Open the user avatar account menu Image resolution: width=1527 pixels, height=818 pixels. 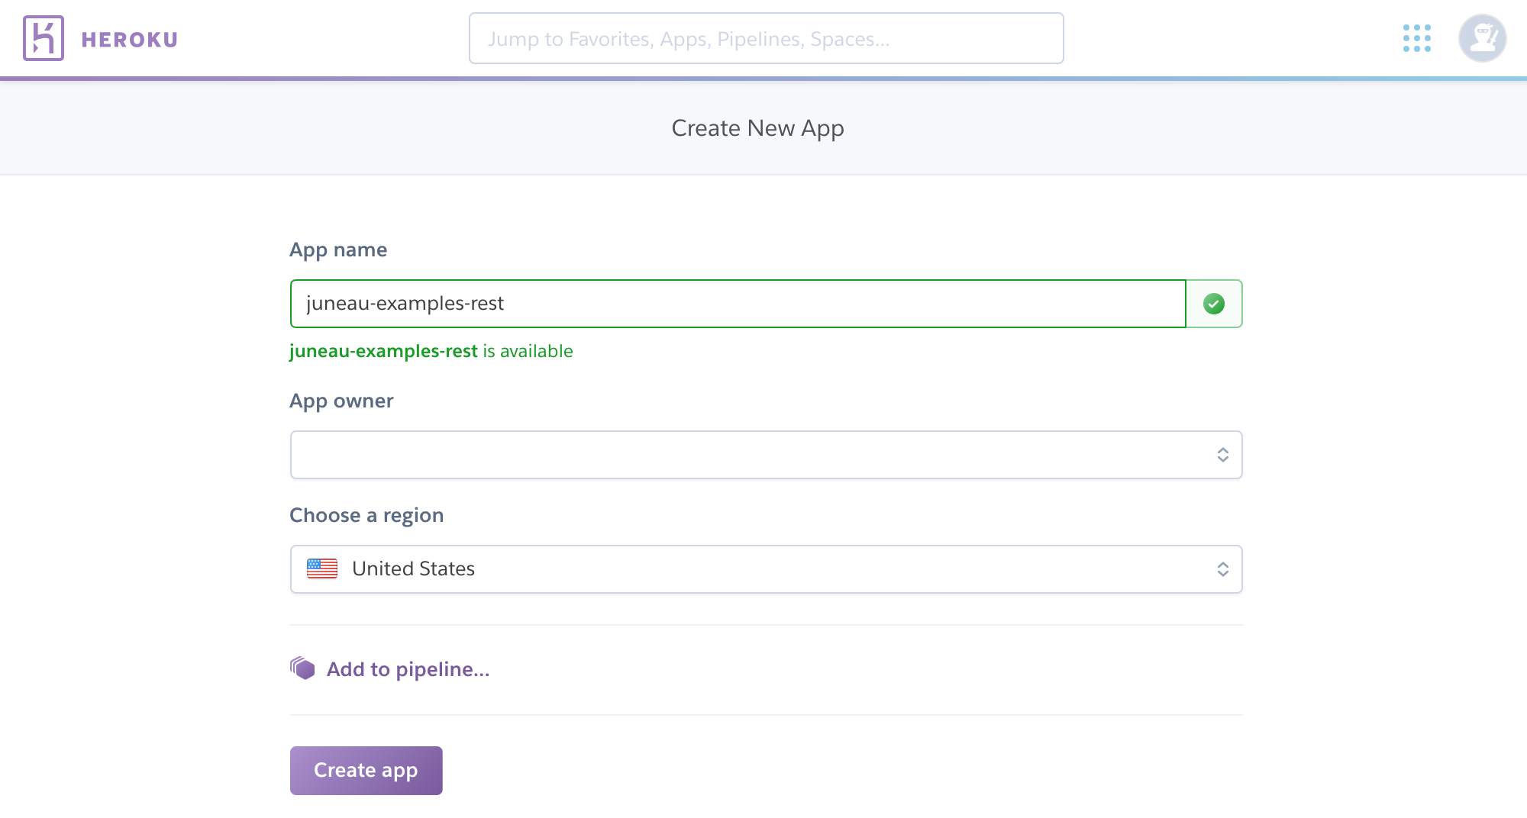[1482, 38]
